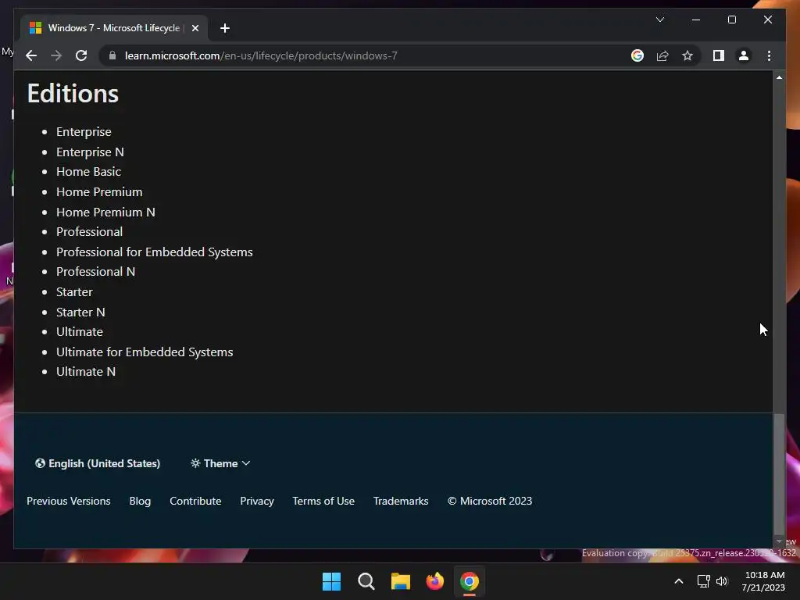Click 'Home Premium N' list item

tap(105, 212)
